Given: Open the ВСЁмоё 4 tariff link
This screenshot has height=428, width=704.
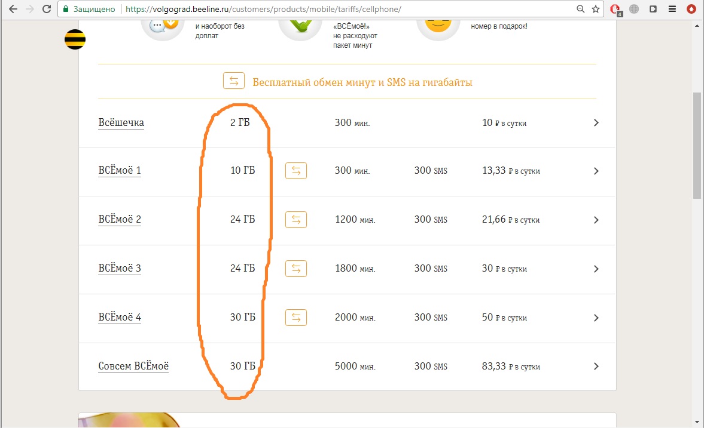Looking at the screenshot, I should (x=120, y=317).
